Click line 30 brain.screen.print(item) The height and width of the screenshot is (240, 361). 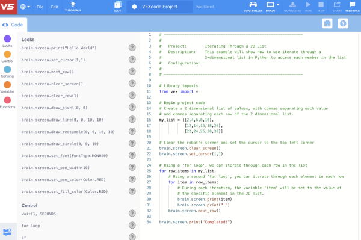tap(205, 199)
